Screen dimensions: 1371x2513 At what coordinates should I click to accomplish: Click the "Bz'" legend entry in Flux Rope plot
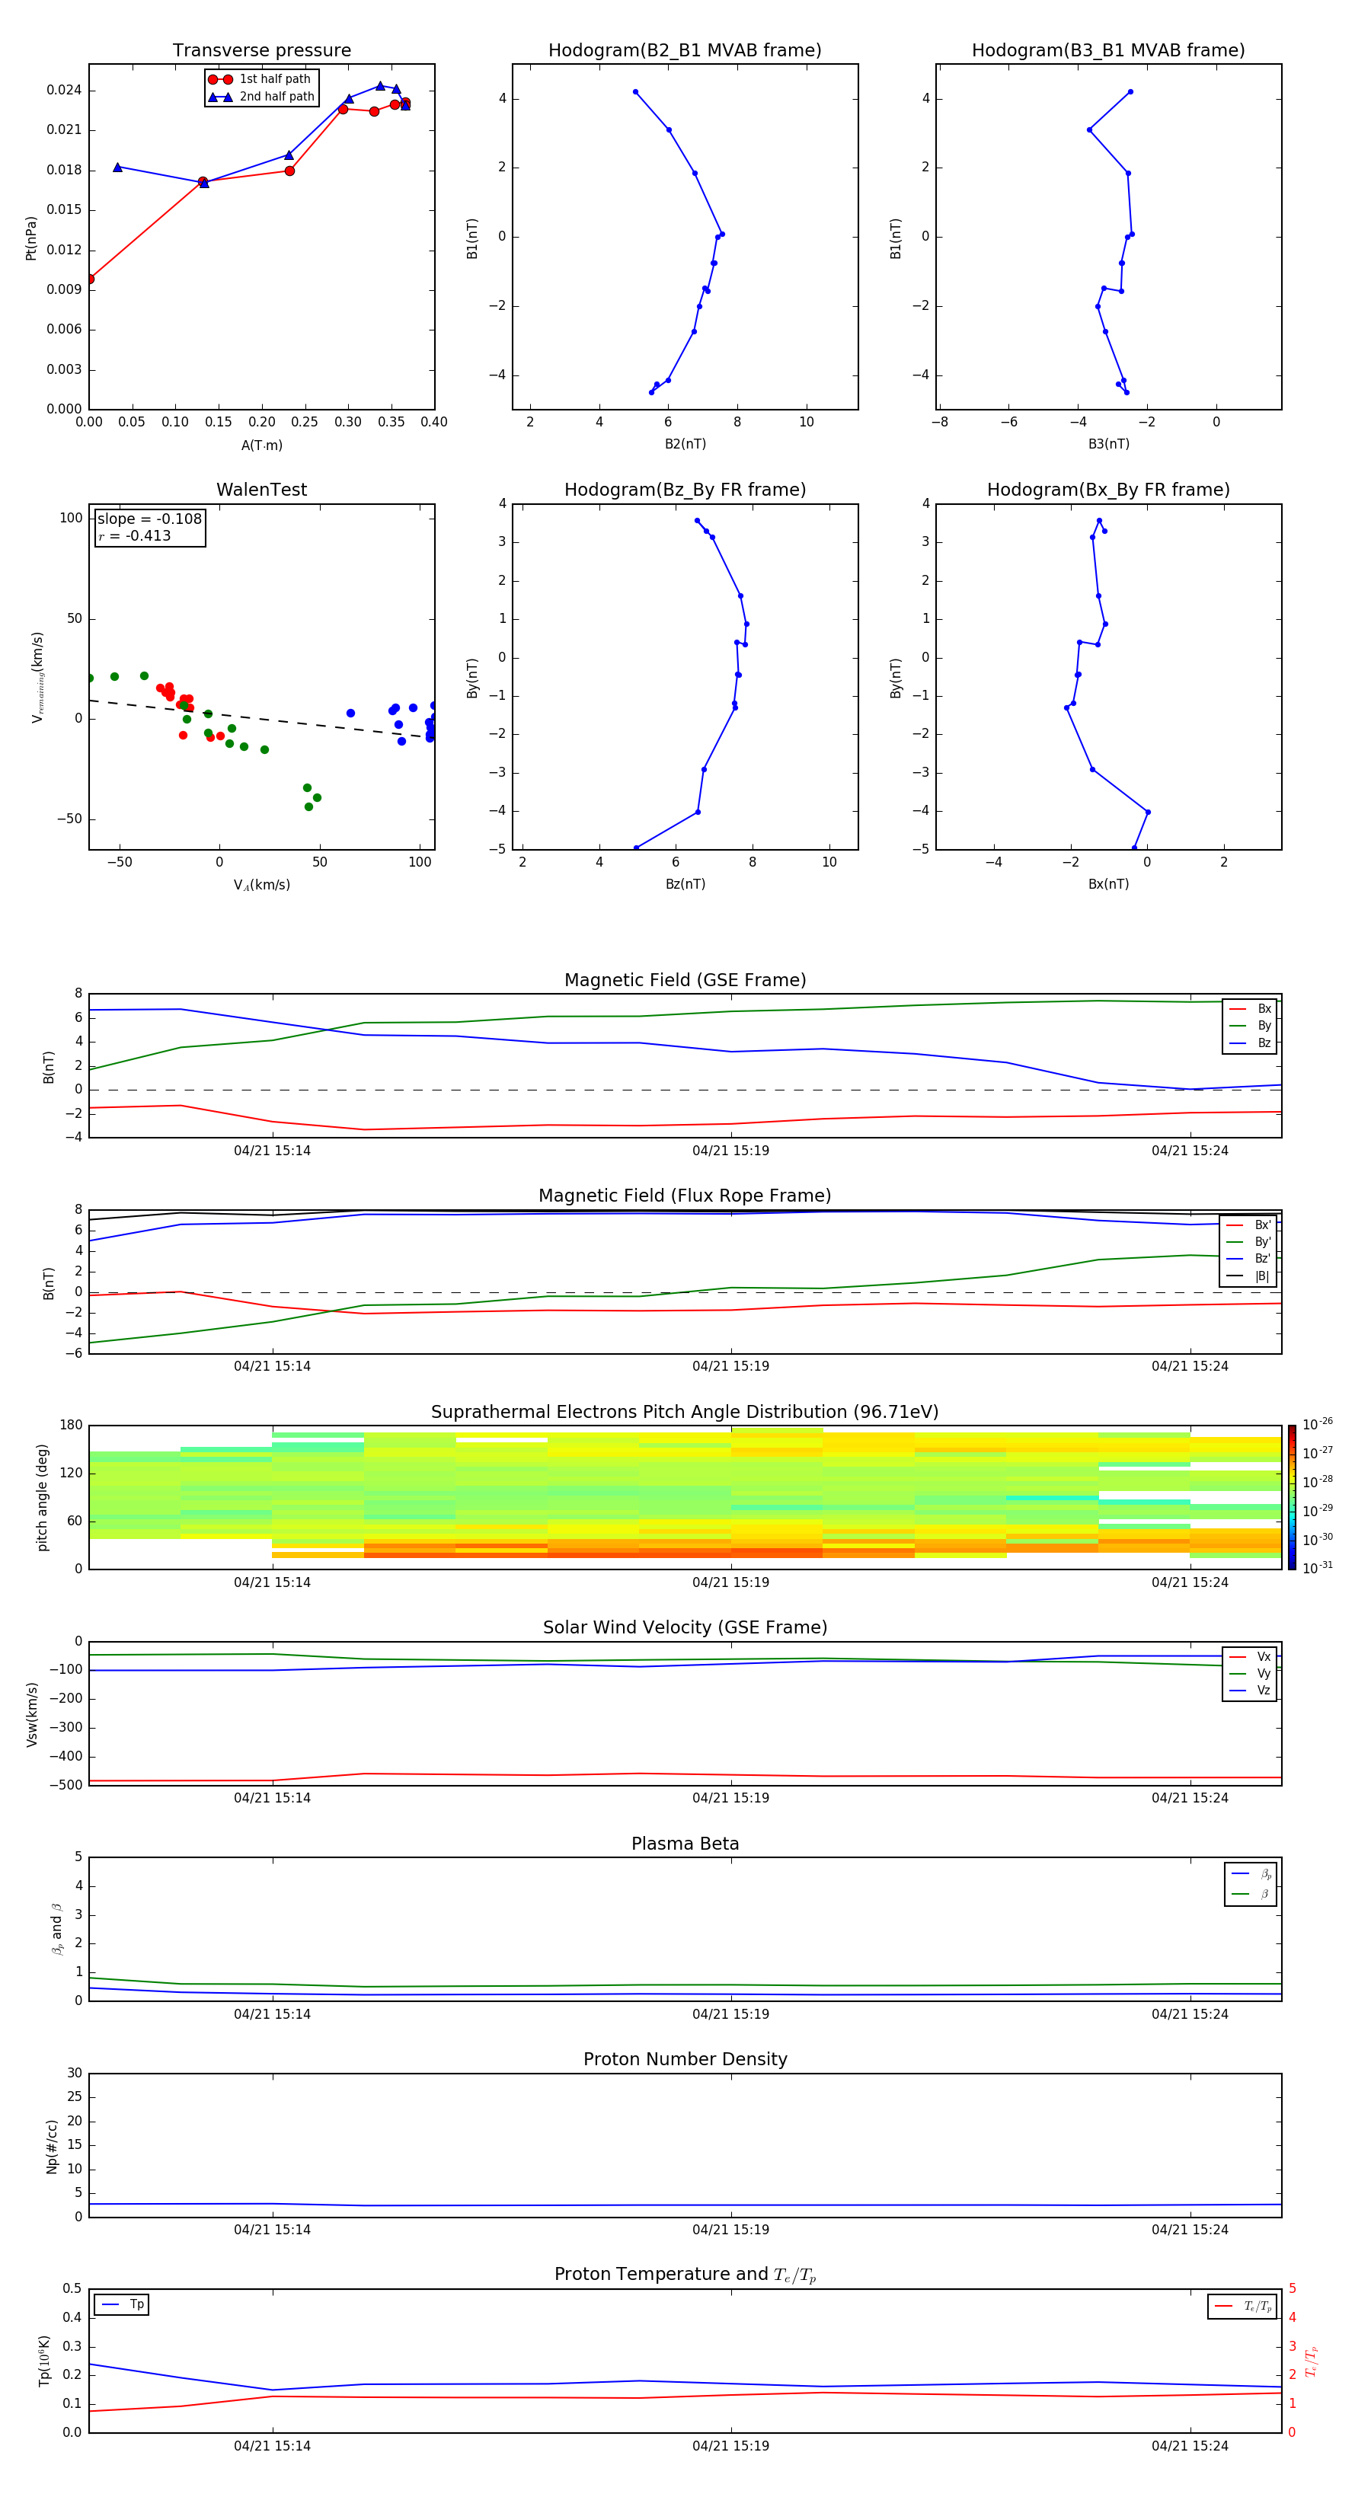[x=1249, y=1259]
